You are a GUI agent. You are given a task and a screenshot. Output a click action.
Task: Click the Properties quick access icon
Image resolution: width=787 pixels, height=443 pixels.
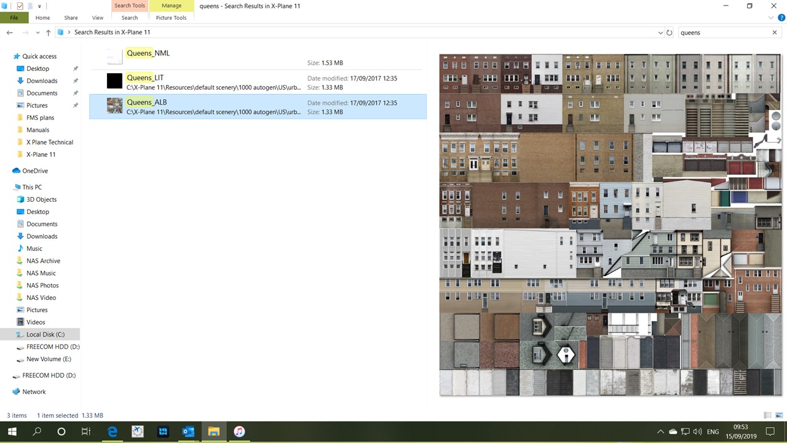click(x=20, y=6)
